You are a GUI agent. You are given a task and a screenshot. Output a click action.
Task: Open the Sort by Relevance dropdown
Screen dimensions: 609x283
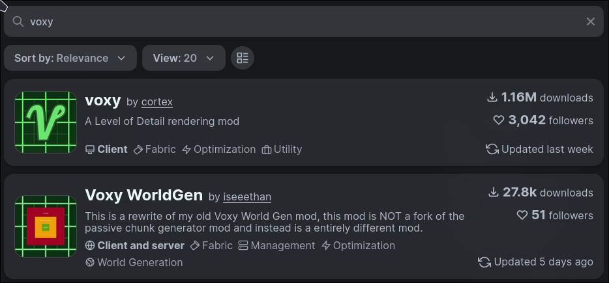click(x=70, y=58)
